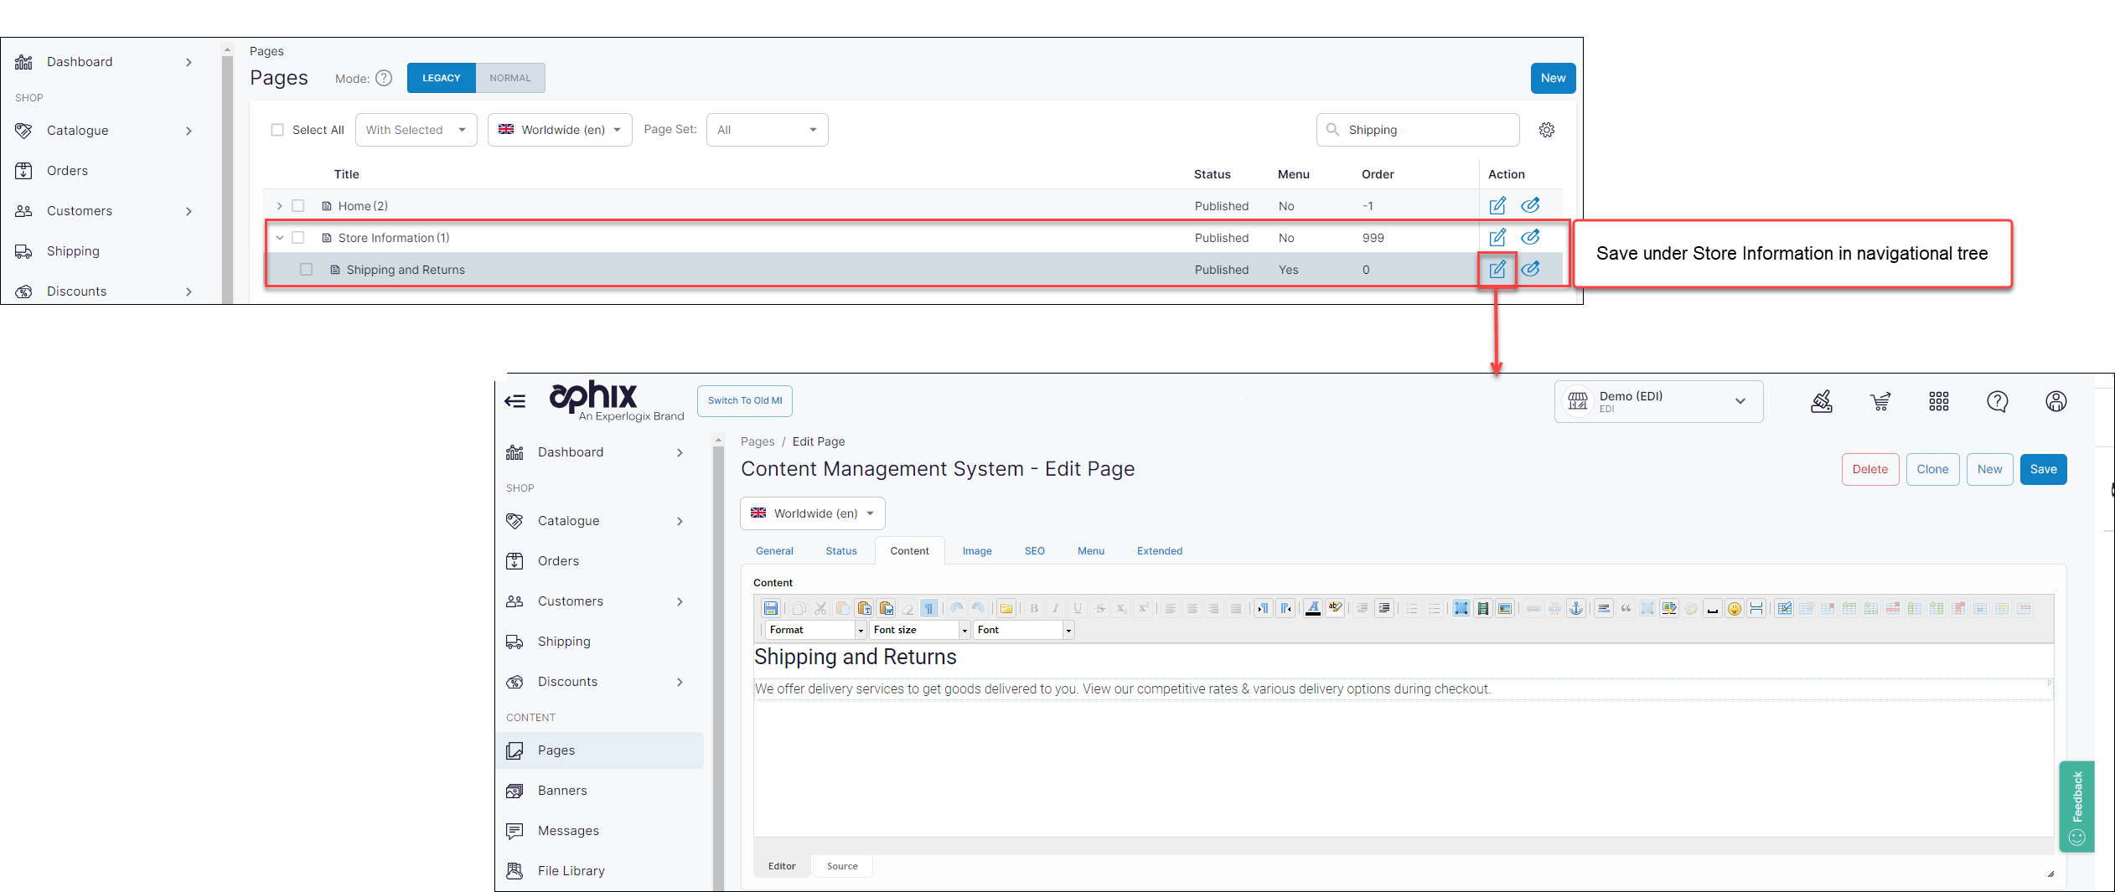Switch page mode to NORMAL
The width and height of the screenshot is (2115, 892).
(x=509, y=78)
